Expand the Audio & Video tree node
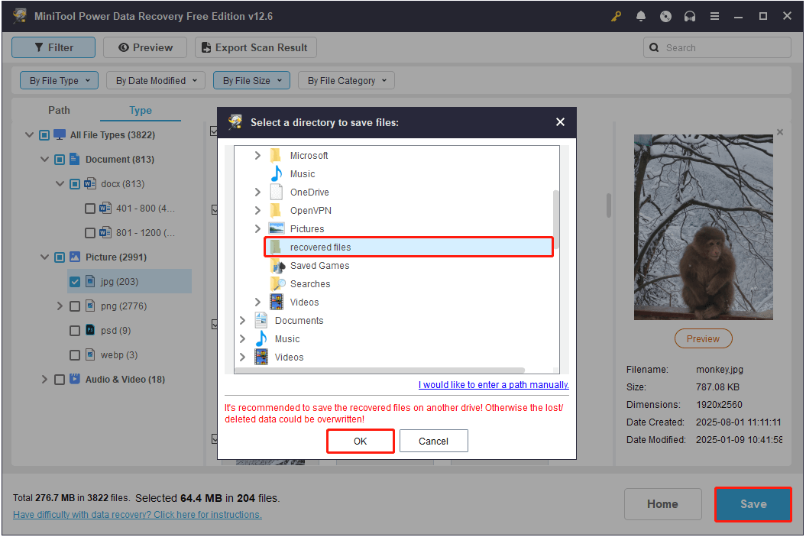This screenshot has width=806, height=537. pos(44,379)
